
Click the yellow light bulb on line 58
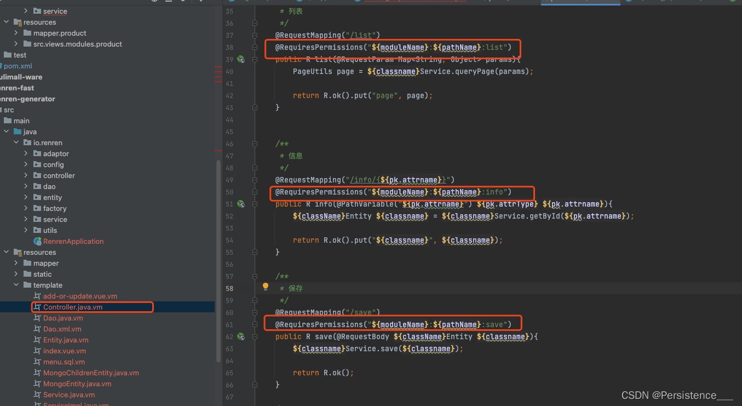pos(266,287)
